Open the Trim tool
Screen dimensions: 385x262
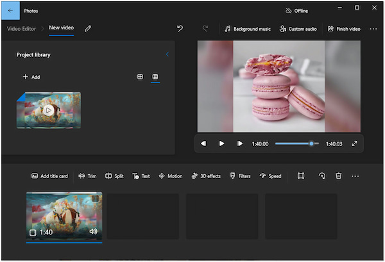click(87, 176)
